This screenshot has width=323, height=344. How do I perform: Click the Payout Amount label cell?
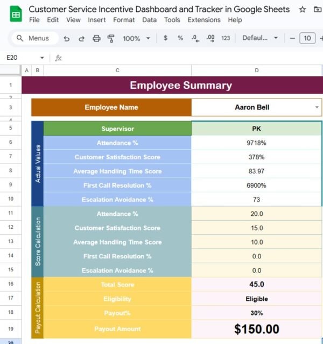point(117,329)
